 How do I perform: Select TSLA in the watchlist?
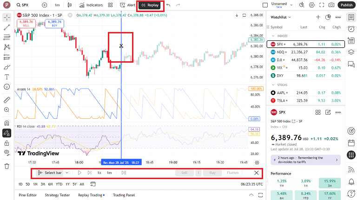click(305, 100)
